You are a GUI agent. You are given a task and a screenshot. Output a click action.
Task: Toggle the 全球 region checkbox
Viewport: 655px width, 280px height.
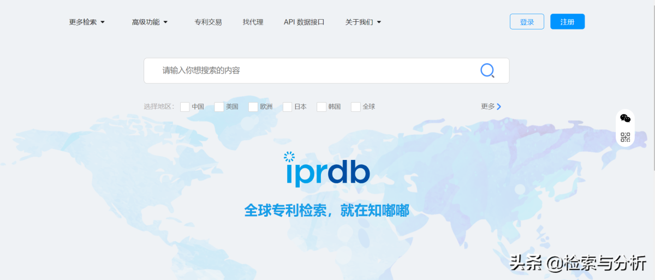coord(356,106)
